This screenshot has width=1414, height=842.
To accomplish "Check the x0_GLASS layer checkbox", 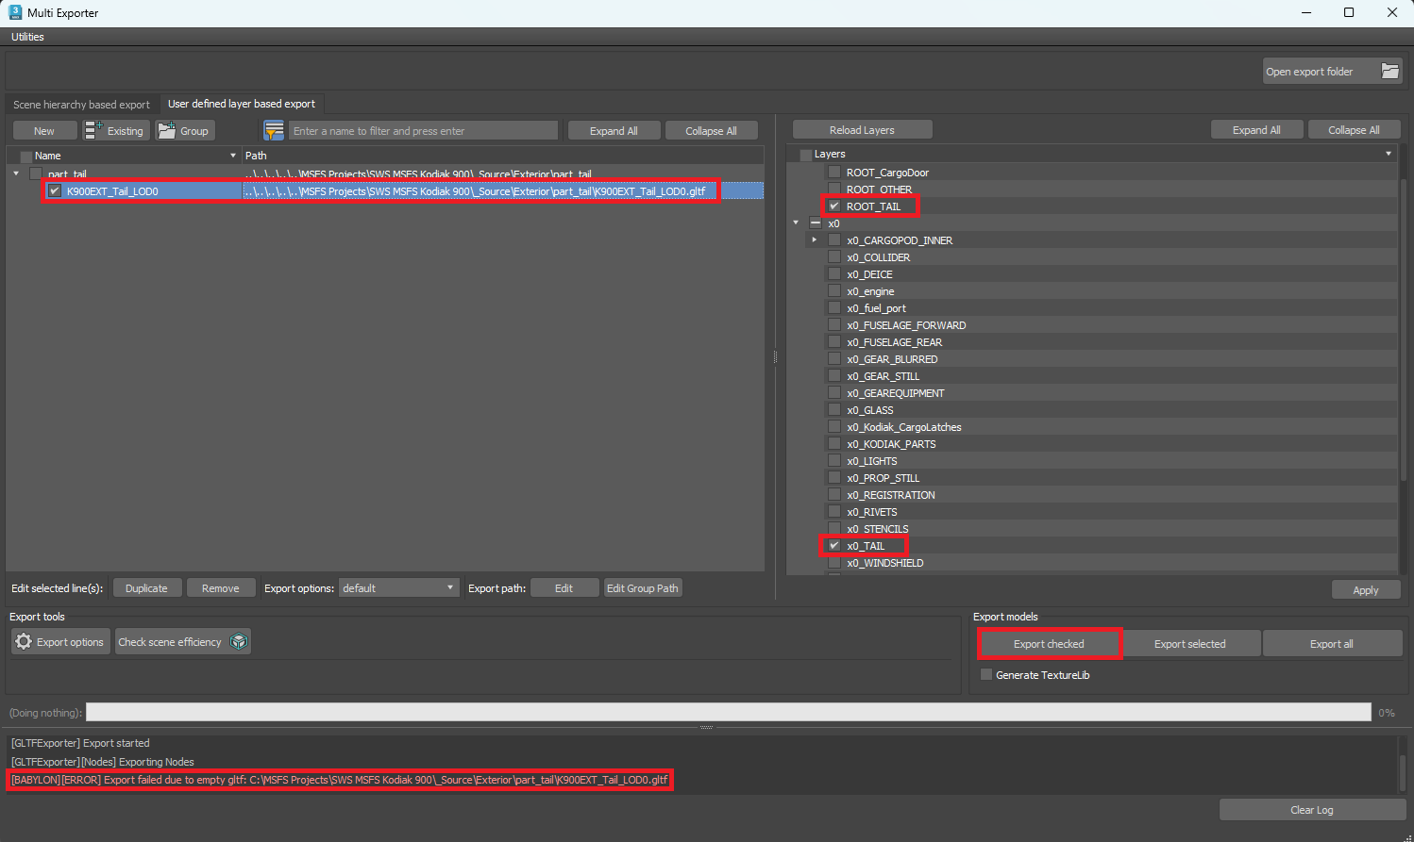I will pyautogui.click(x=834, y=409).
